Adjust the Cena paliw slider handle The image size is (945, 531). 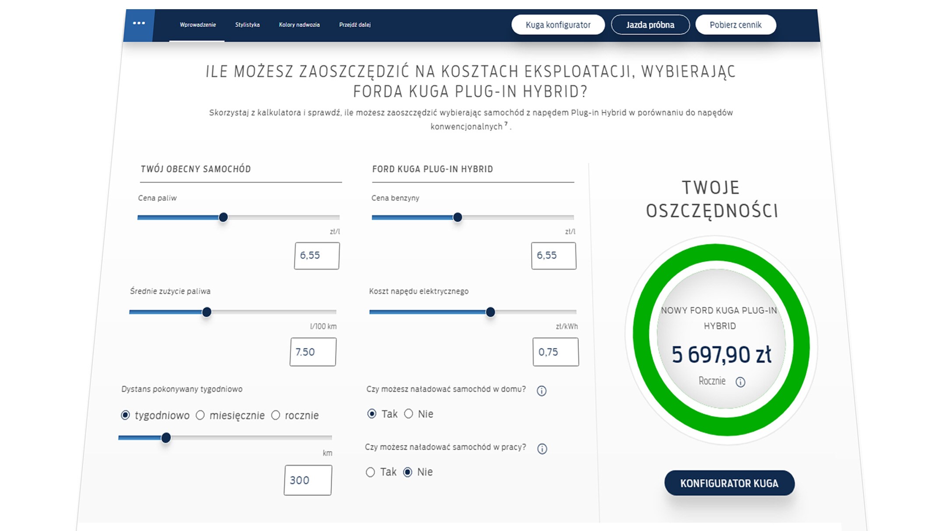coord(223,217)
